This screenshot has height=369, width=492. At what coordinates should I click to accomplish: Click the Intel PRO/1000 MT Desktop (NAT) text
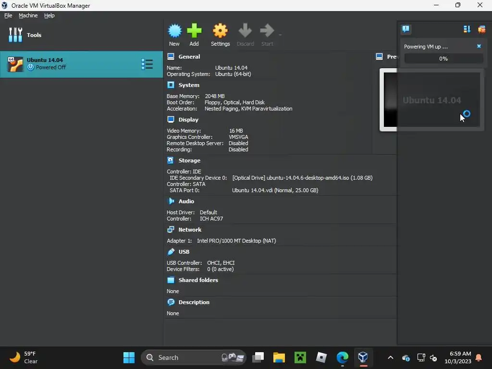tap(236, 241)
